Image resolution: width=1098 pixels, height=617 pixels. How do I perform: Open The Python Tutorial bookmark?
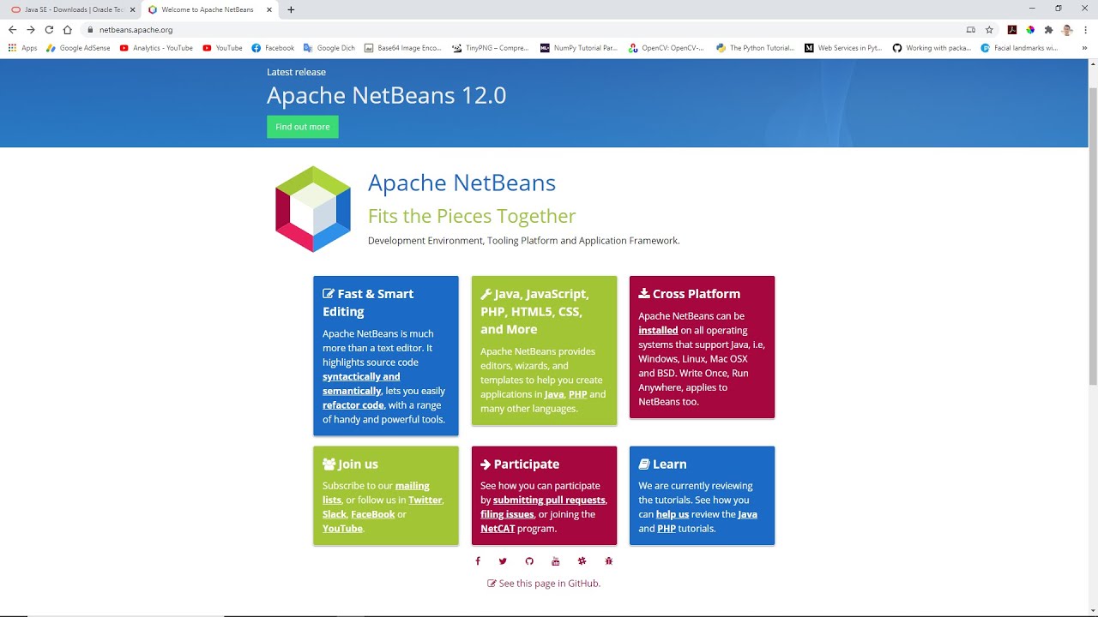click(755, 48)
